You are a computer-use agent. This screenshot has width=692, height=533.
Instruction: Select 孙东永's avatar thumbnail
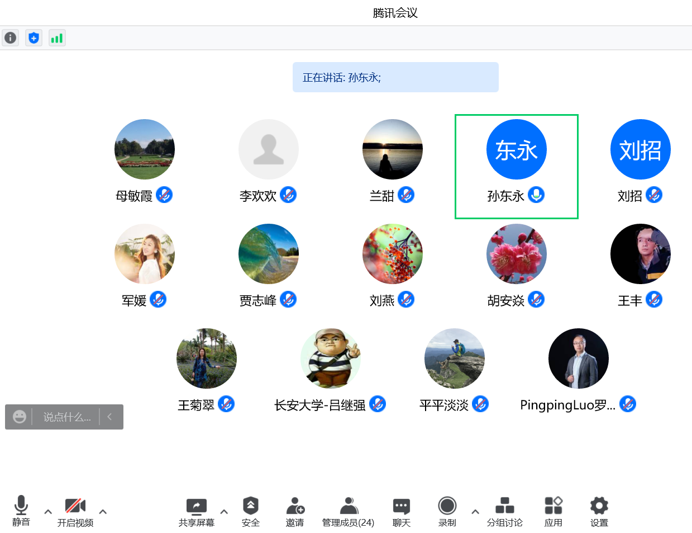click(516, 149)
